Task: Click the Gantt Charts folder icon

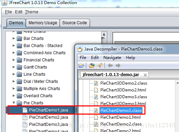Action: [x=19, y=67]
